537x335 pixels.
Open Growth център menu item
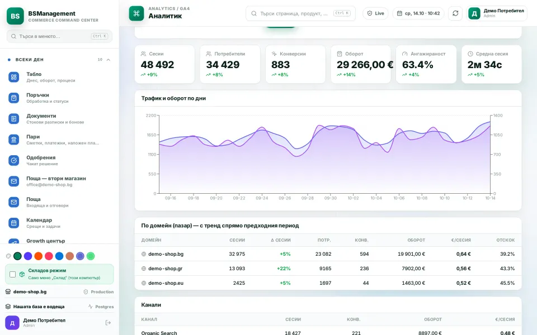60,241
